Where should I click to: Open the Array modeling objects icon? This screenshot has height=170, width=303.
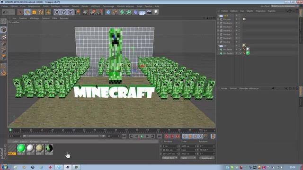[129, 12]
